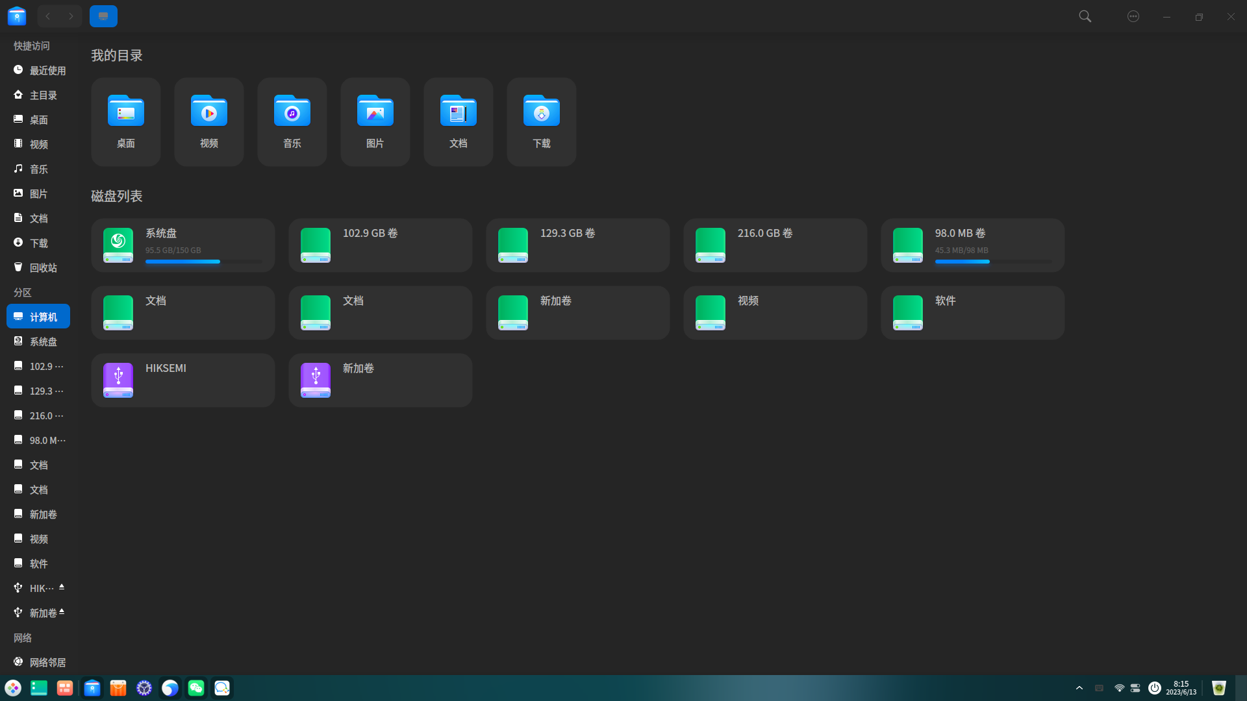1247x701 pixels.
Task: Eject the USB 新加卷 drive in sidebar
Action: (x=62, y=611)
